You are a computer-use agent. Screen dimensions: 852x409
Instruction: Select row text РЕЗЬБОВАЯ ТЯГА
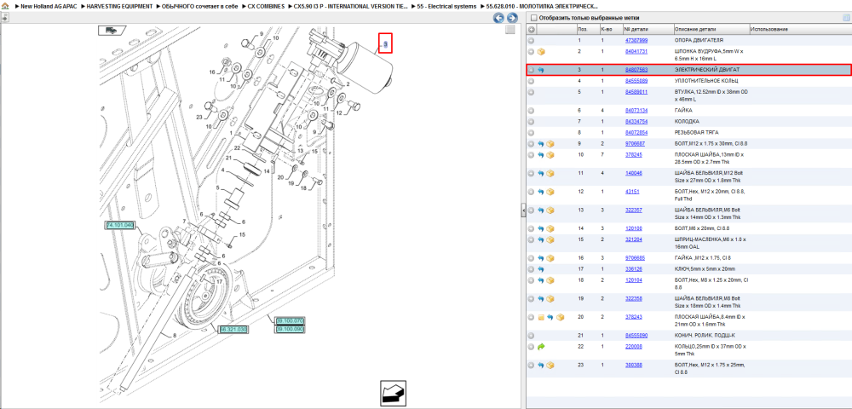tap(696, 132)
